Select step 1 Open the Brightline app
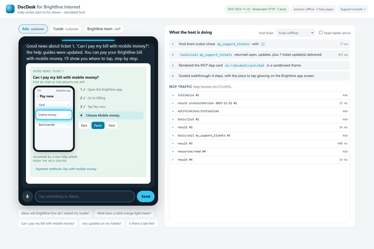The width and height of the screenshot is (374, 249). pyautogui.click(x=111, y=89)
